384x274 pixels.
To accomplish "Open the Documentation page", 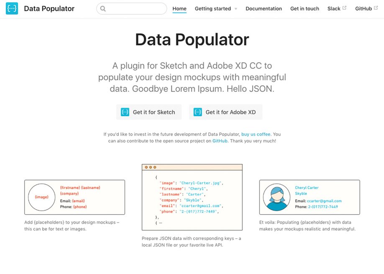I will coord(264,9).
